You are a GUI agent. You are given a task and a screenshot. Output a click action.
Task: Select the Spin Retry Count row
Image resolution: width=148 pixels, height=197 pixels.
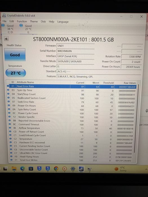72,110
